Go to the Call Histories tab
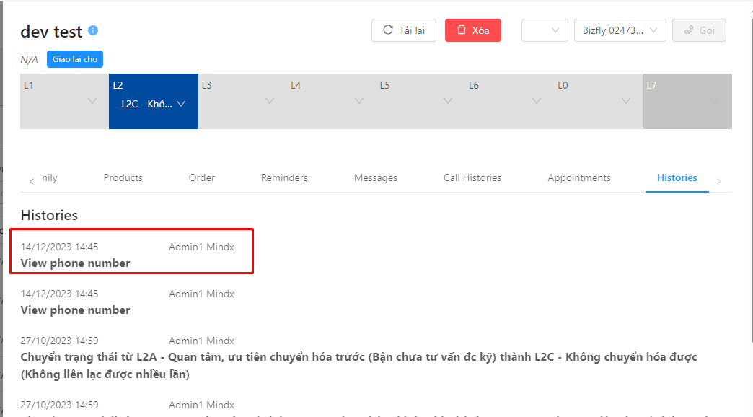753x417 pixels. click(472, 177)
